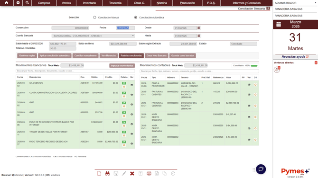The height and width of the screenshot is (178, 318).
Task: View PAGO TERCERO RECIBIDO eye icon
Action: 132,143
